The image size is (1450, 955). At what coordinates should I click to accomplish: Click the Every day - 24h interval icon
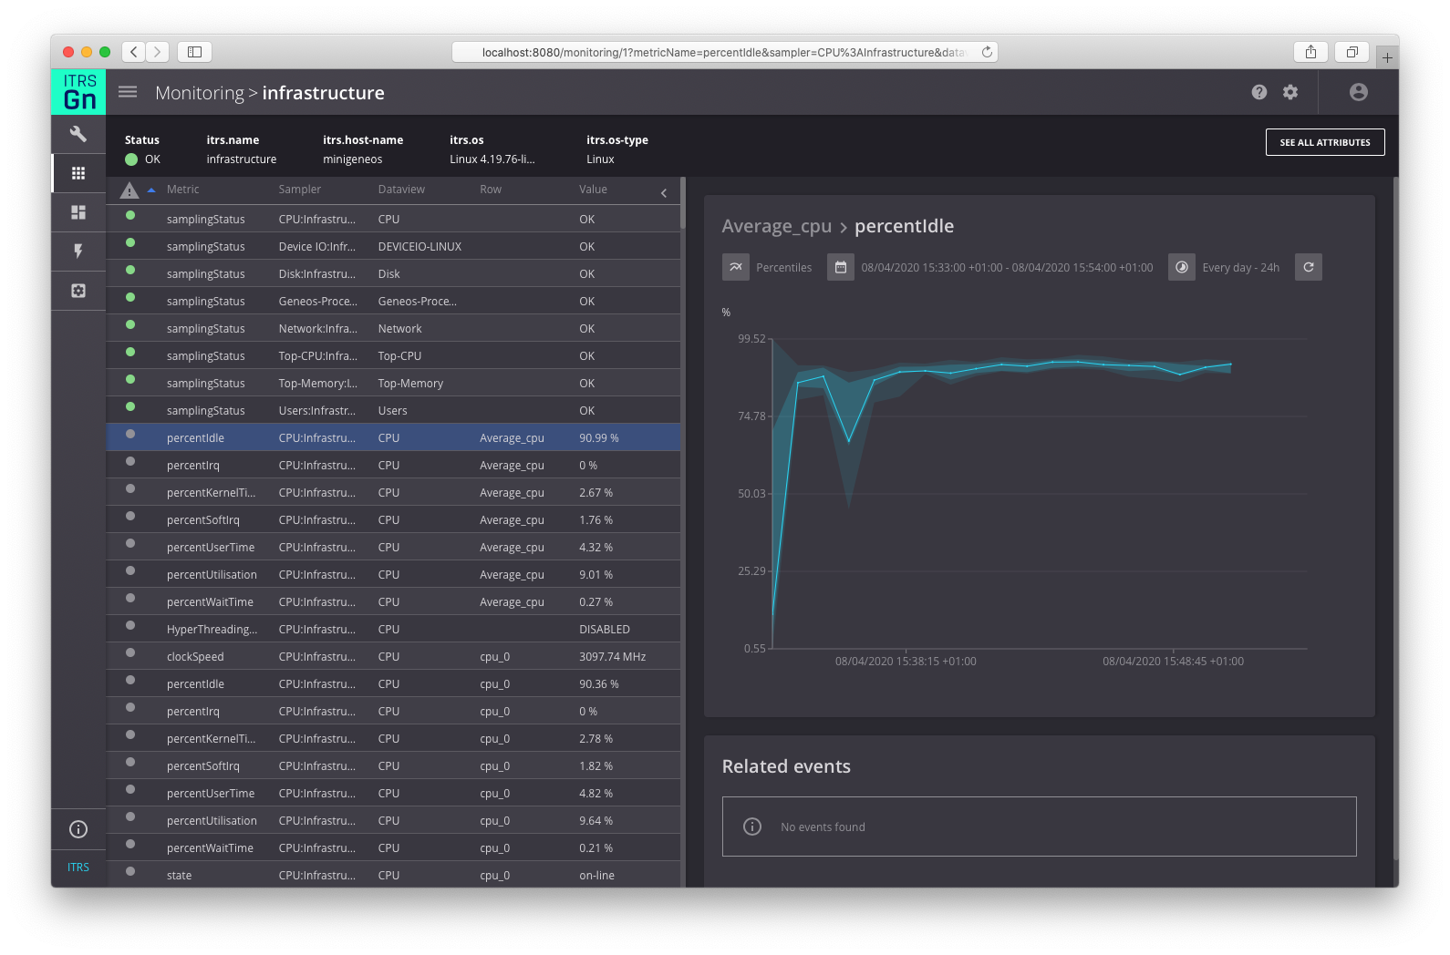1182,267
